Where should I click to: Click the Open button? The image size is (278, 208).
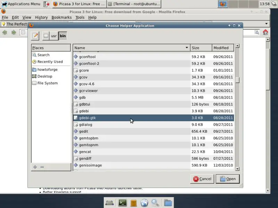228,179
